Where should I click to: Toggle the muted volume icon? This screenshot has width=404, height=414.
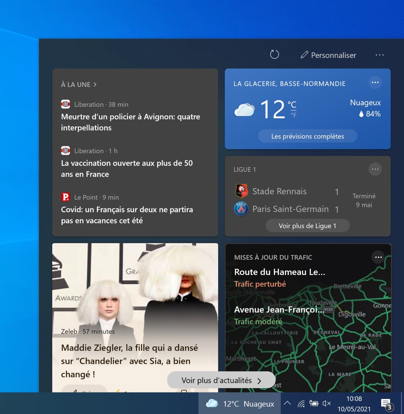click(x=327, y=403)
